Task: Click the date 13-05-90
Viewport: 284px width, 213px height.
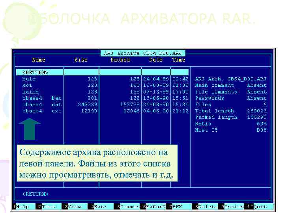Action: point(156,98)
